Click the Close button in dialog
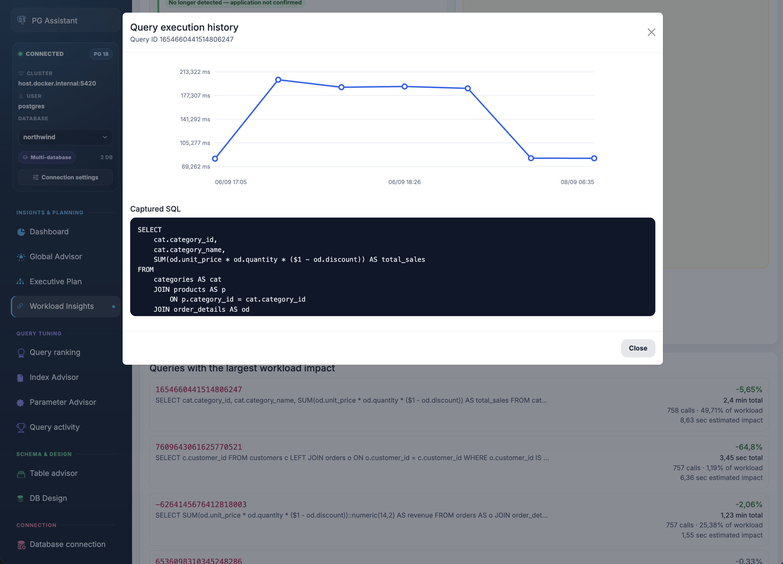Image resolution: width=783 pixels, height=564 pixels. (638, 348)
